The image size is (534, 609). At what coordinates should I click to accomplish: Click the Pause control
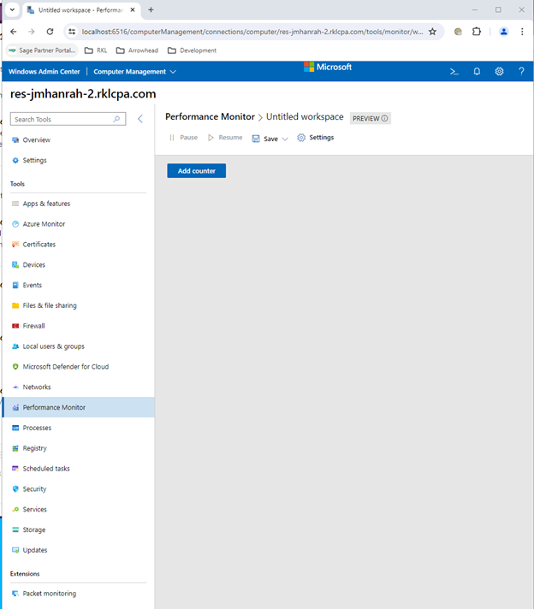pyautogui.click(x=183, y=138)
